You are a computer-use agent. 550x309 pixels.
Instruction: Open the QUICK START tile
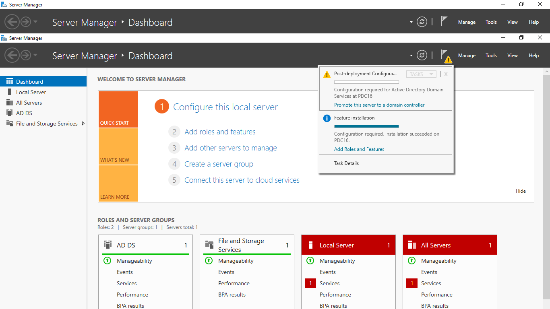[x=118, y=109]
